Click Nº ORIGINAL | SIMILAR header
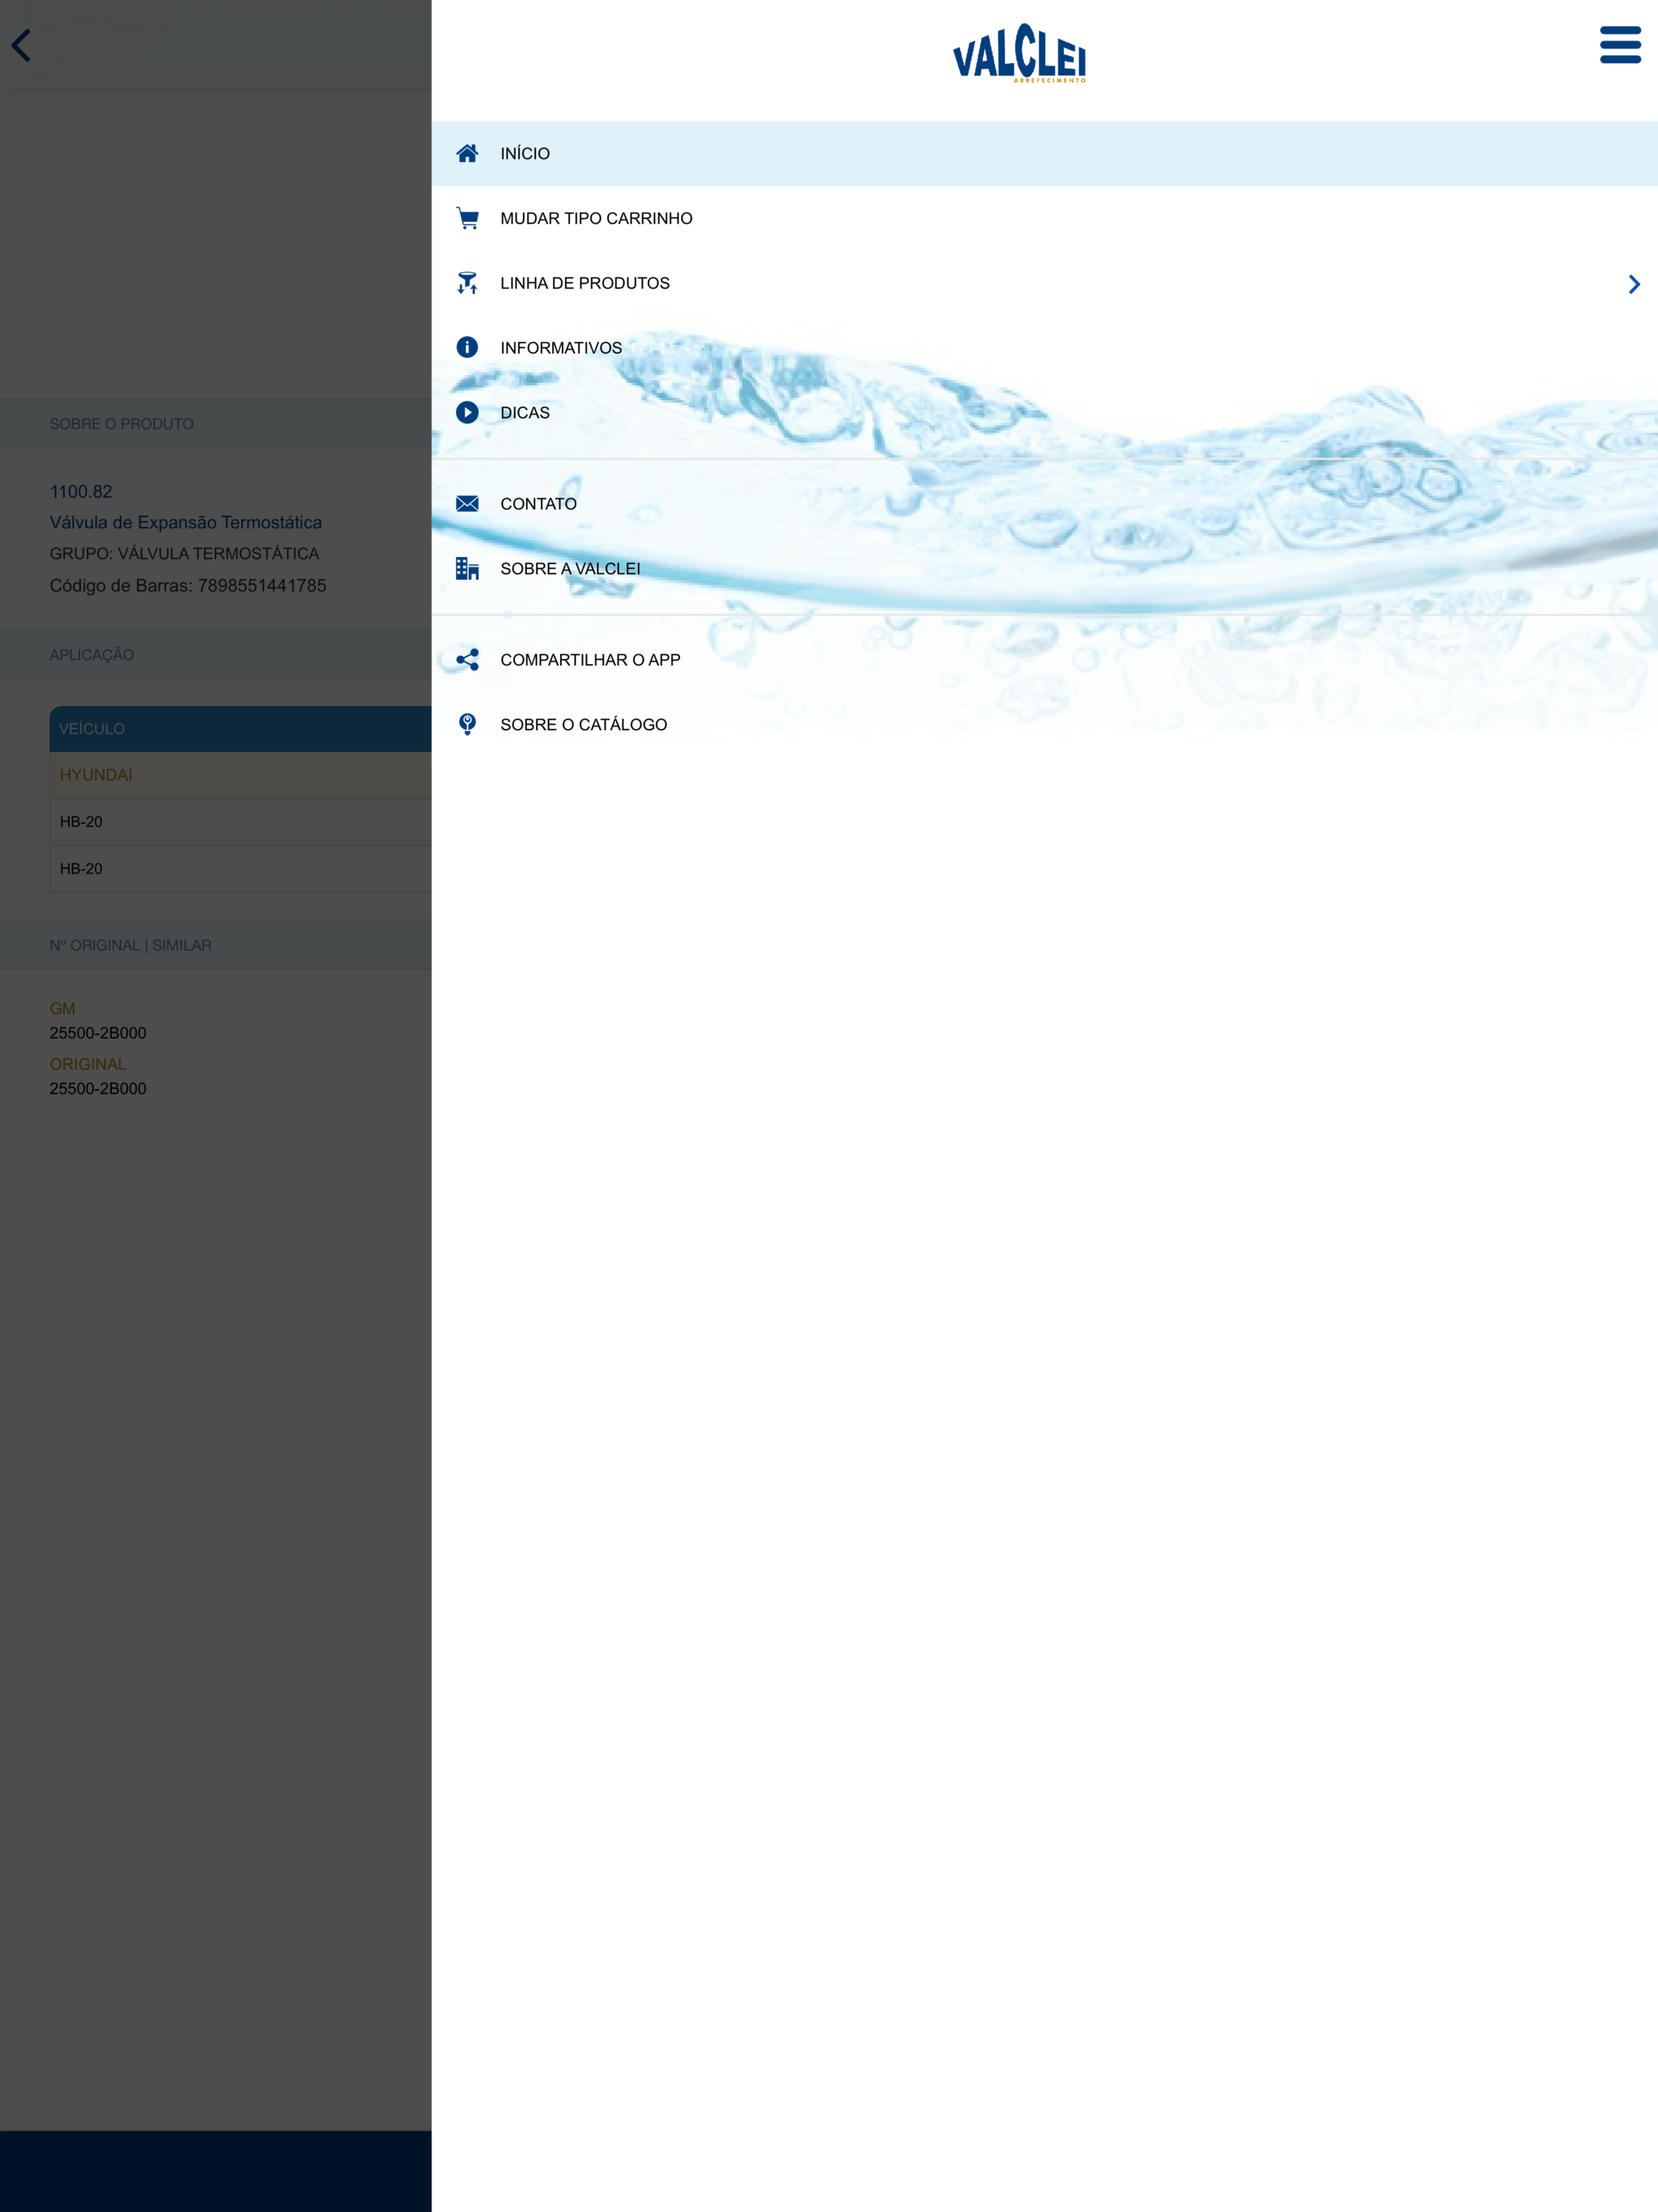Viewport: 1658px width, 2212px height. pos(216,945)
